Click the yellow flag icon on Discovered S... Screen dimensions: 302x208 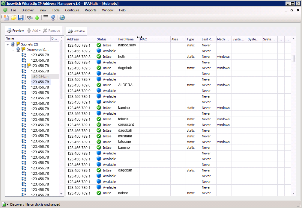[x=23, y=49]
